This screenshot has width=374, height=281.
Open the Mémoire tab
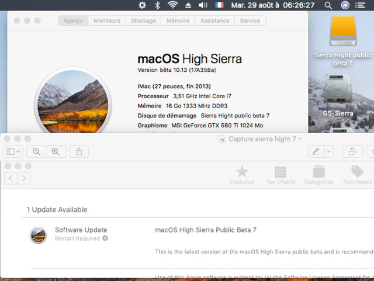tap(178, 20)
